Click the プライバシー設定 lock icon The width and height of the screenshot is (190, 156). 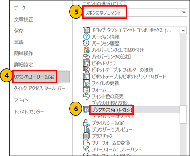86,123
